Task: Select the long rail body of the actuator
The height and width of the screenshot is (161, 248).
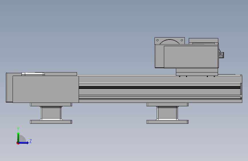Action: (x=160, y=89)
